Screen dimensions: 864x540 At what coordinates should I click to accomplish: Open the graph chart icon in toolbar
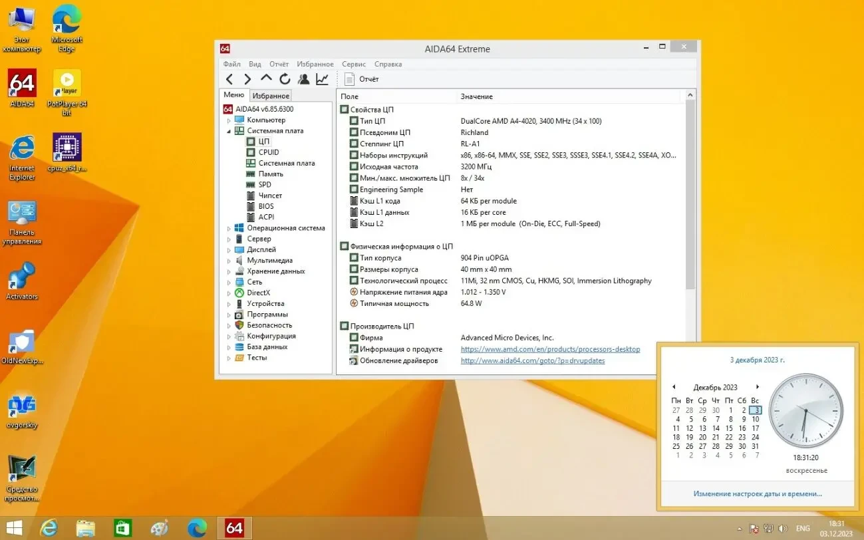coord(322,79)
